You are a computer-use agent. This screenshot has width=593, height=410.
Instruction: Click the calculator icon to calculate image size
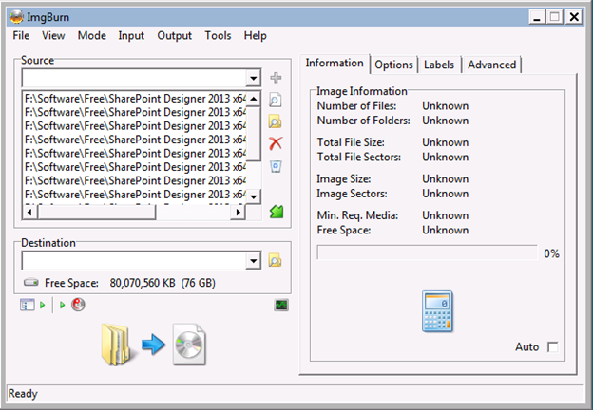click(x=437, y=311)
